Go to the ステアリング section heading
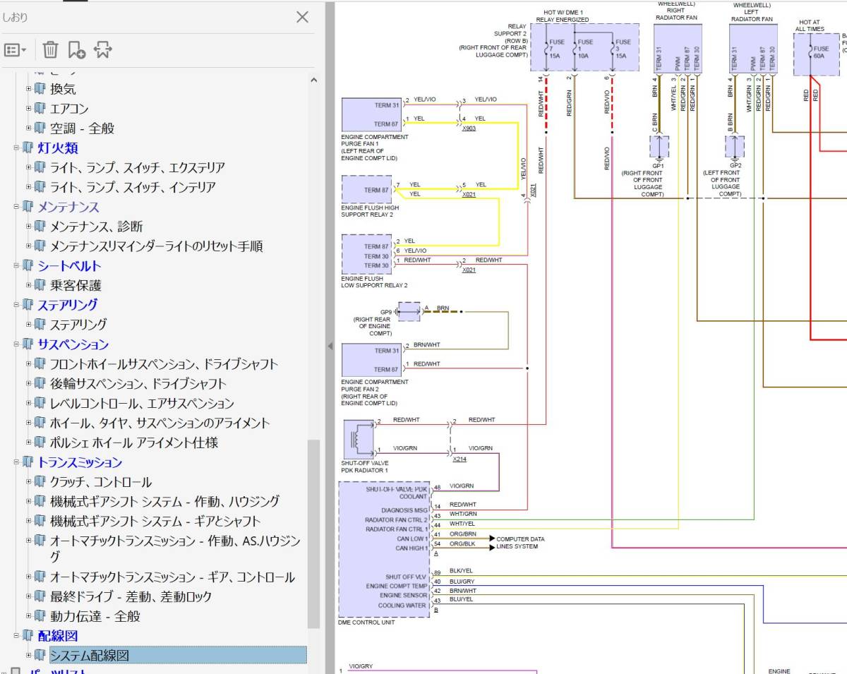Viewport: 847px width, 674px height. coord(68,305)
